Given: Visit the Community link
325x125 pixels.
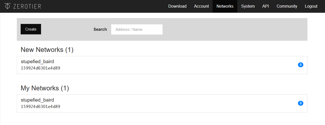Looking at the screenshot, I should 287,6.
